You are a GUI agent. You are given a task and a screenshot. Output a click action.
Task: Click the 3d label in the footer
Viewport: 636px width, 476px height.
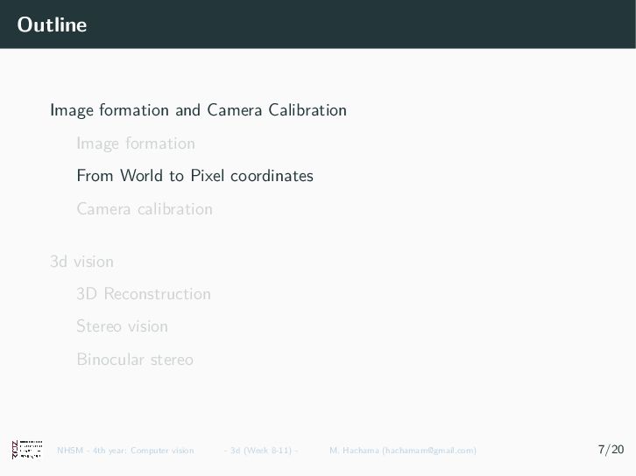pos(236,451)
